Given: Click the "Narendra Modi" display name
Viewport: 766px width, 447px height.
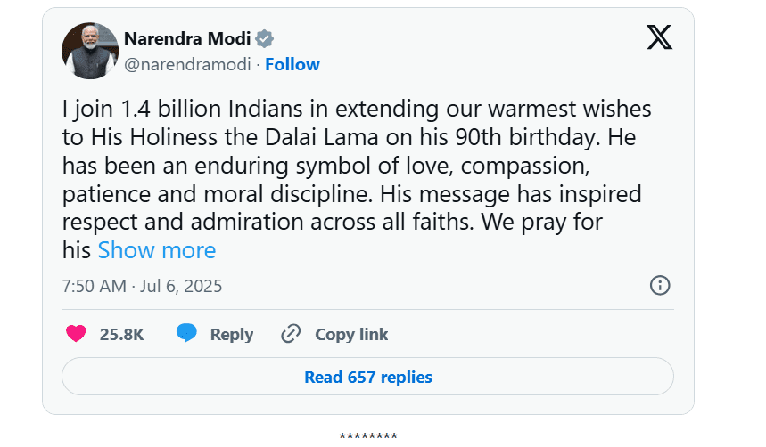Looking at the screenshot, I should point(187,38).
